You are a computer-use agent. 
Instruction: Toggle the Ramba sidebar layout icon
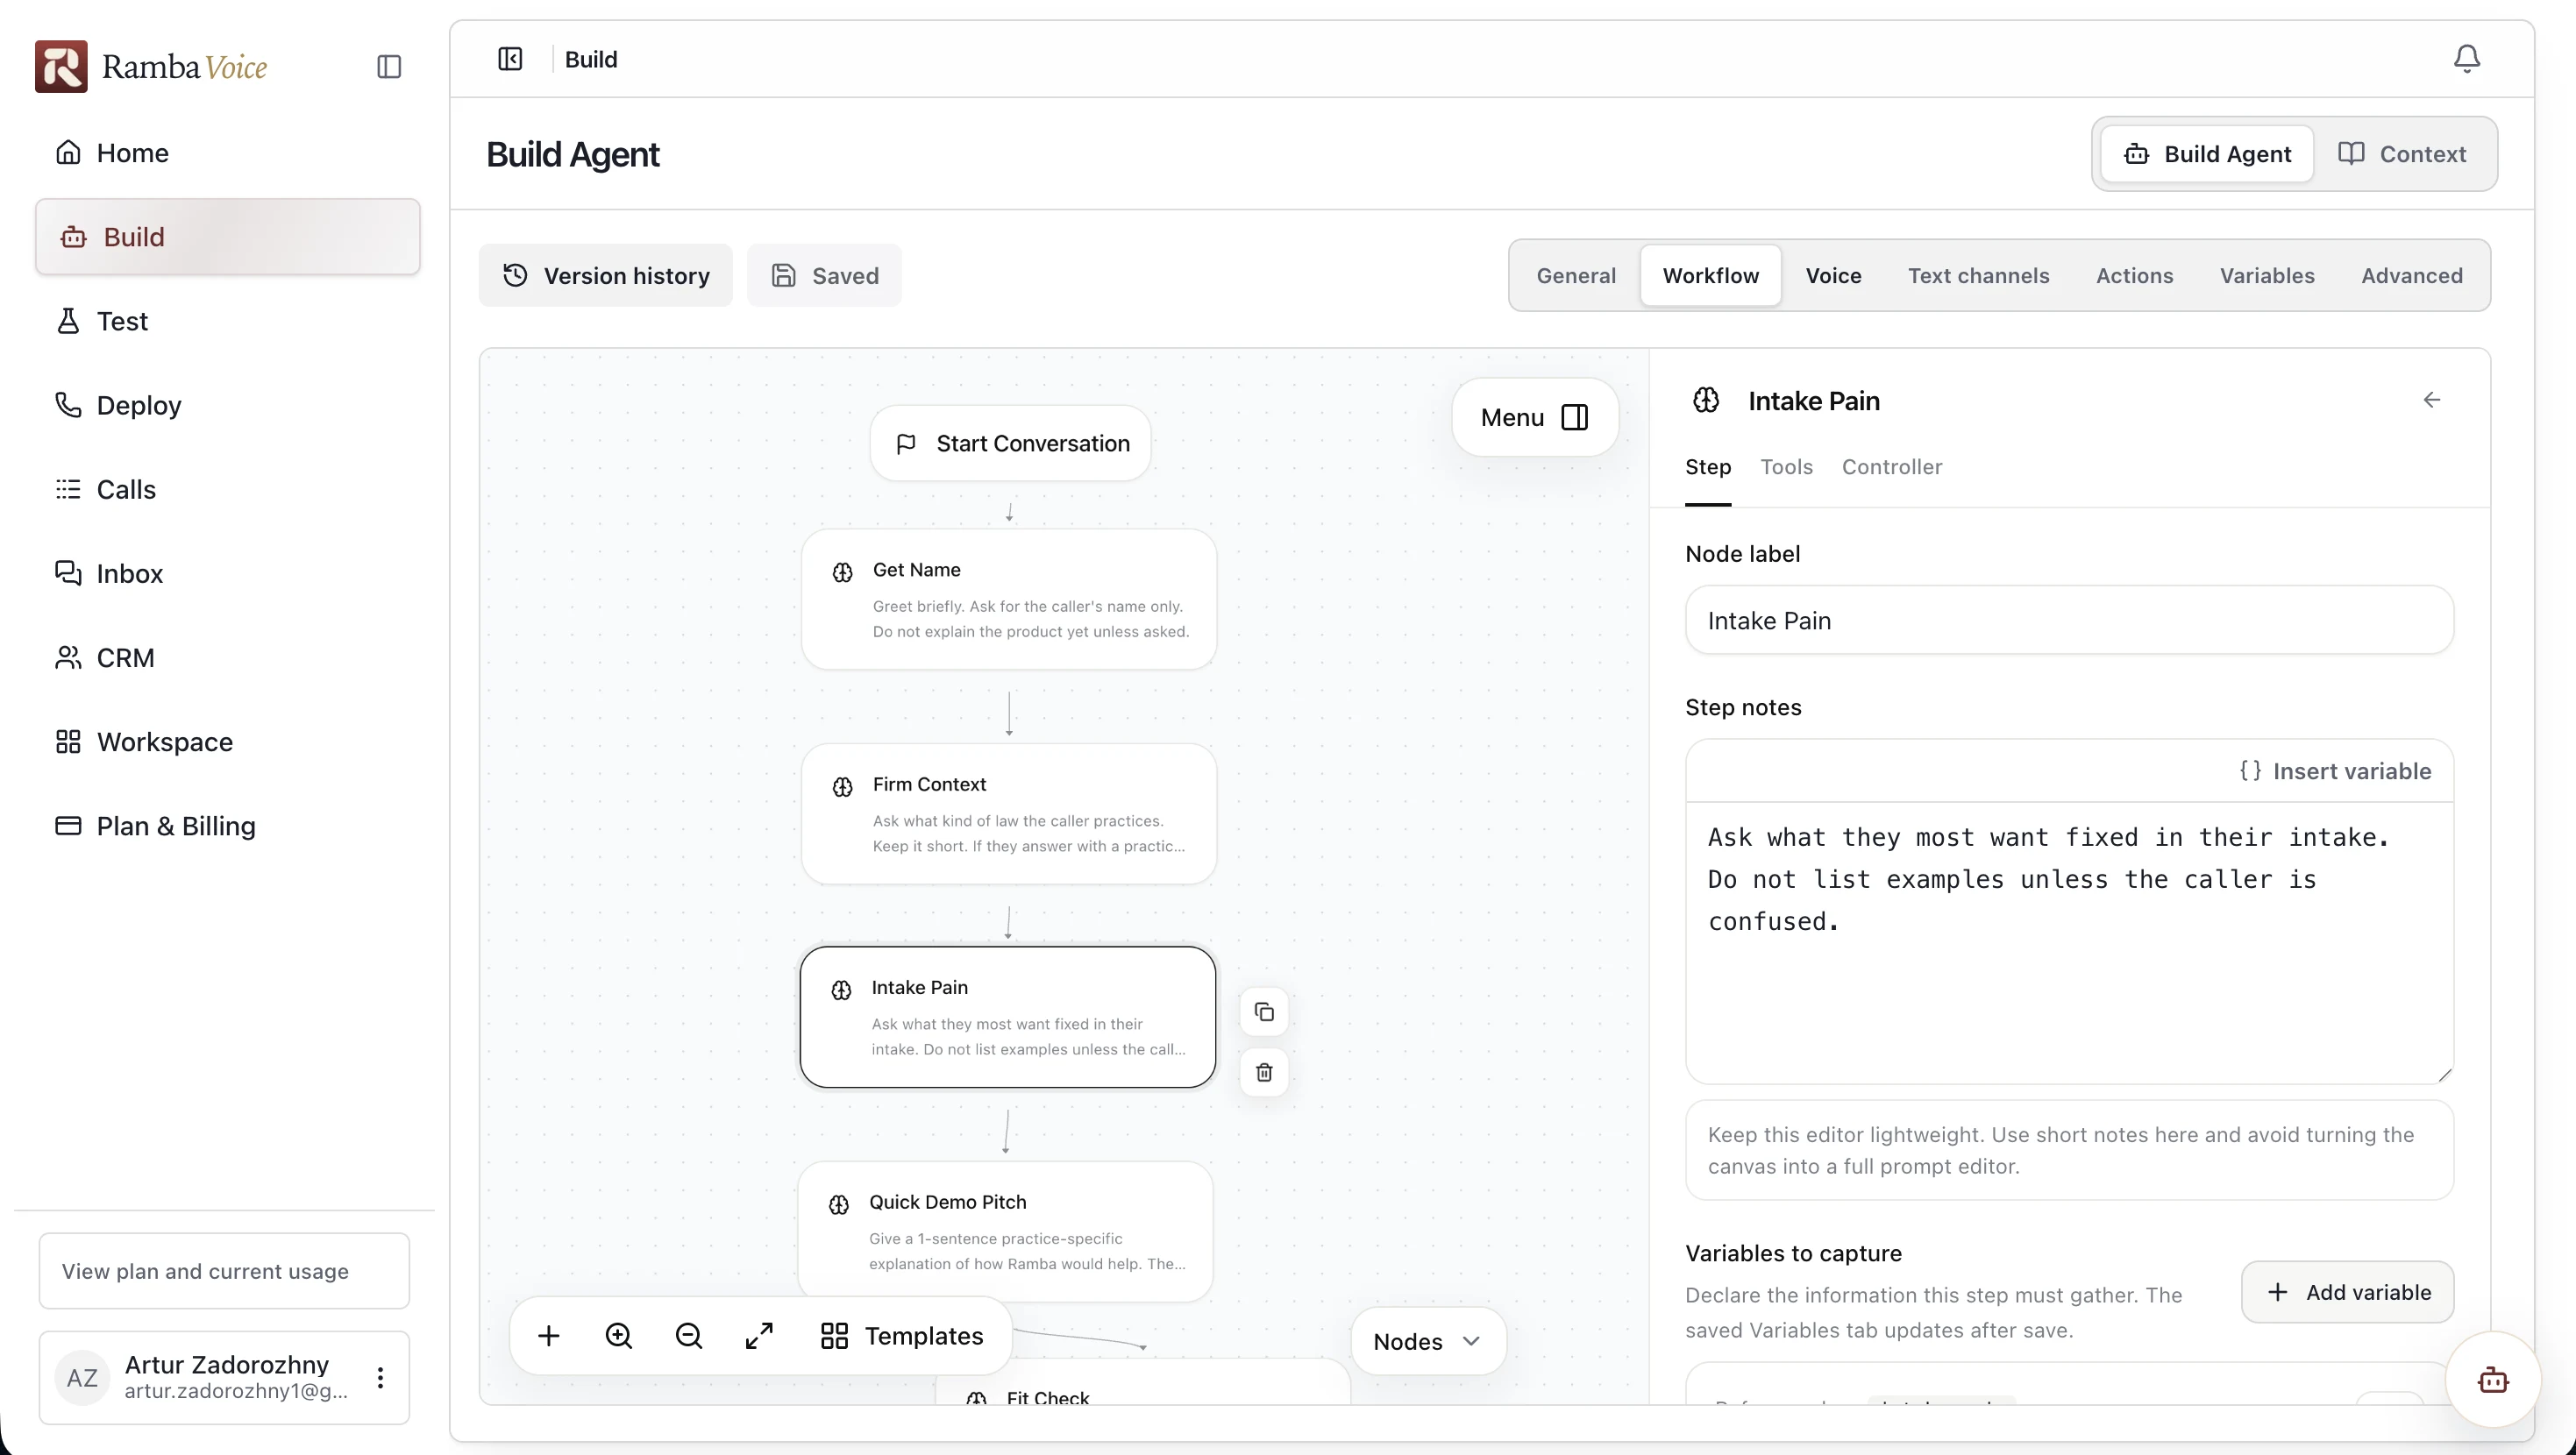tap(389, 67)
